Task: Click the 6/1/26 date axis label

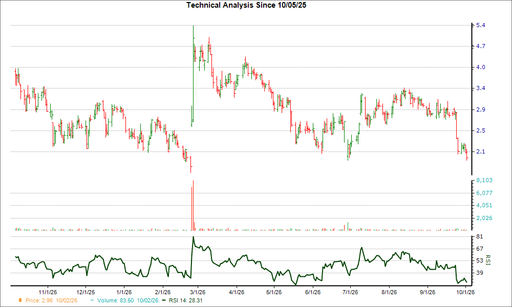Action: pos(313,292)
